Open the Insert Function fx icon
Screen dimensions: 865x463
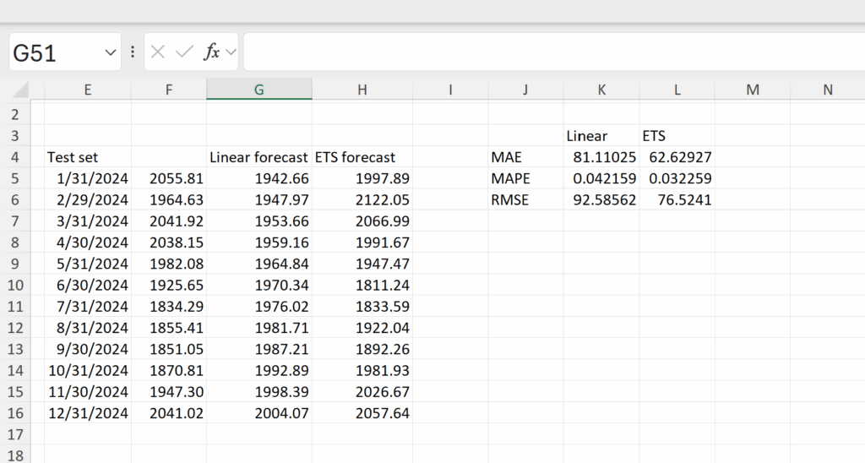coord(212,52)
